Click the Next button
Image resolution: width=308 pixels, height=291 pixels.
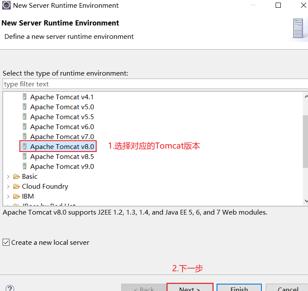(190, 288)
